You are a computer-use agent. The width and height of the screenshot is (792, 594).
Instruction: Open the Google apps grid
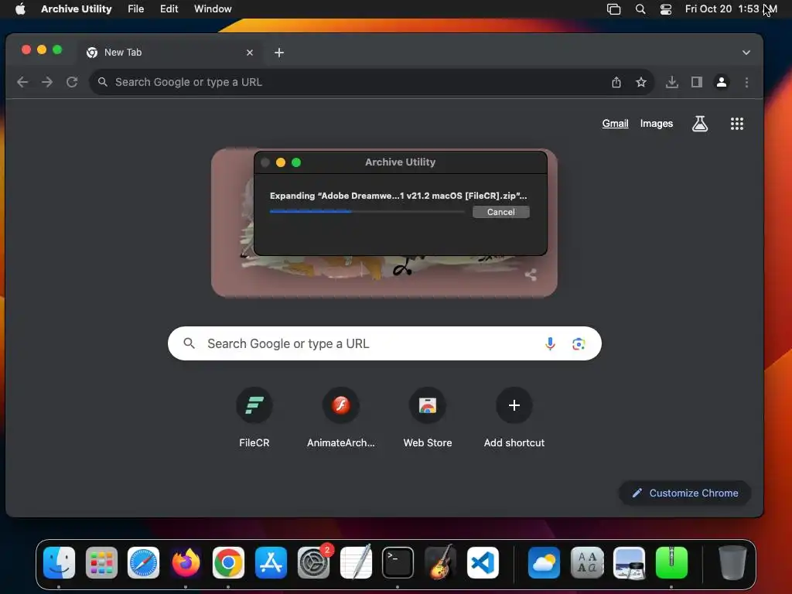pos(736,123)
